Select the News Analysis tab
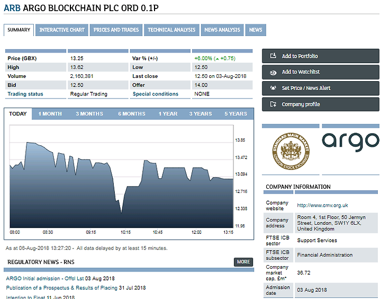 pyautogui.click(x=222, y=30)
